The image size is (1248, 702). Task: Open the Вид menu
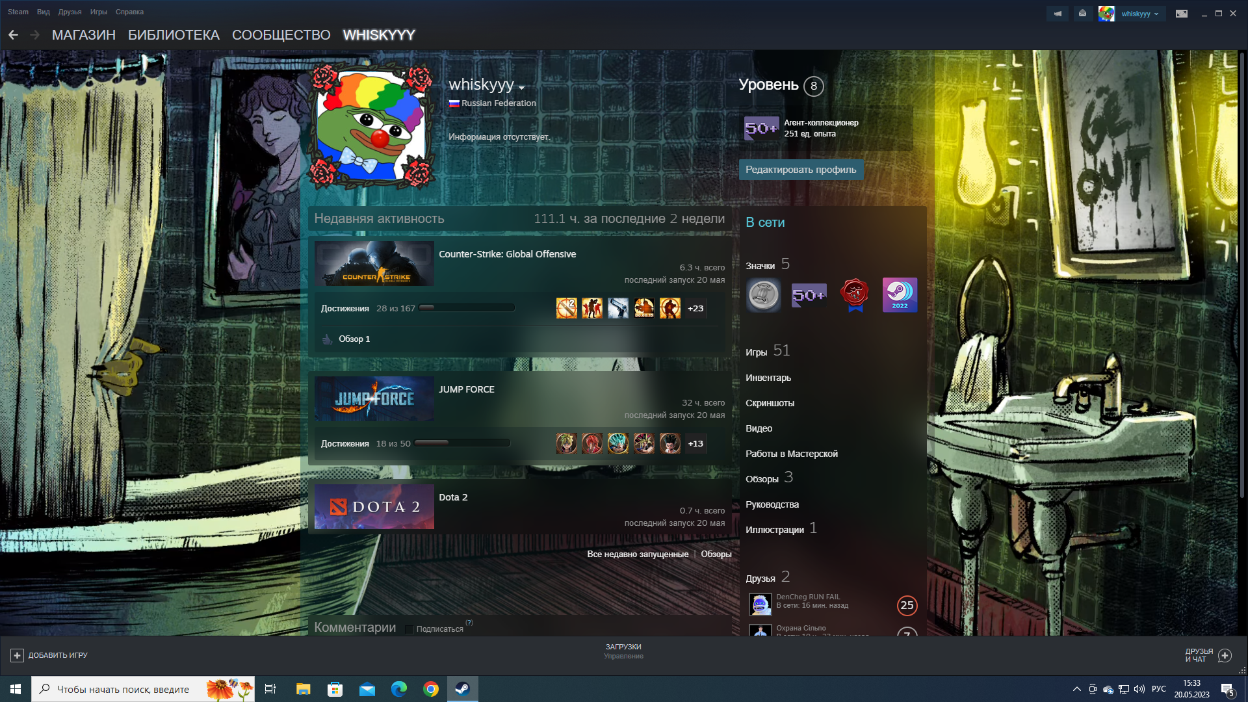click(x=44, y=12)
